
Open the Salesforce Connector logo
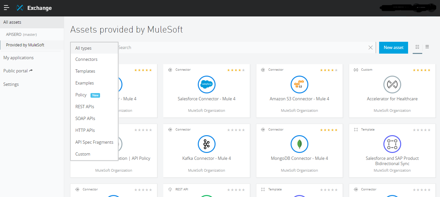(207, 85)
